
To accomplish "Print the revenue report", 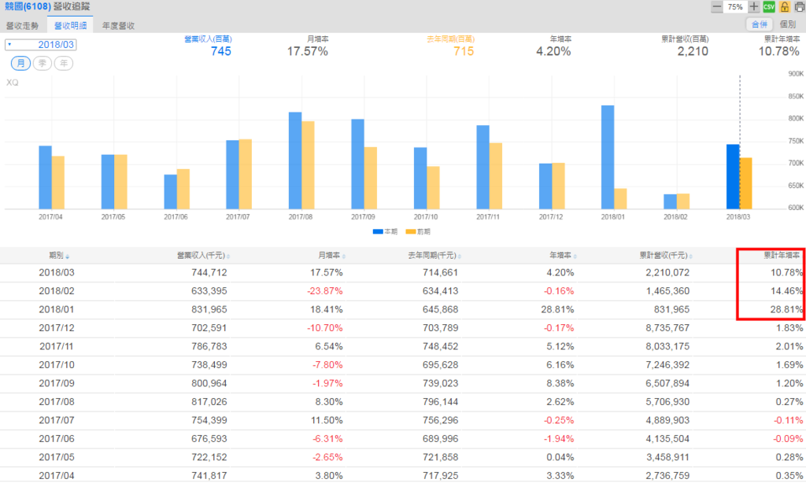I will pos(800,6).
